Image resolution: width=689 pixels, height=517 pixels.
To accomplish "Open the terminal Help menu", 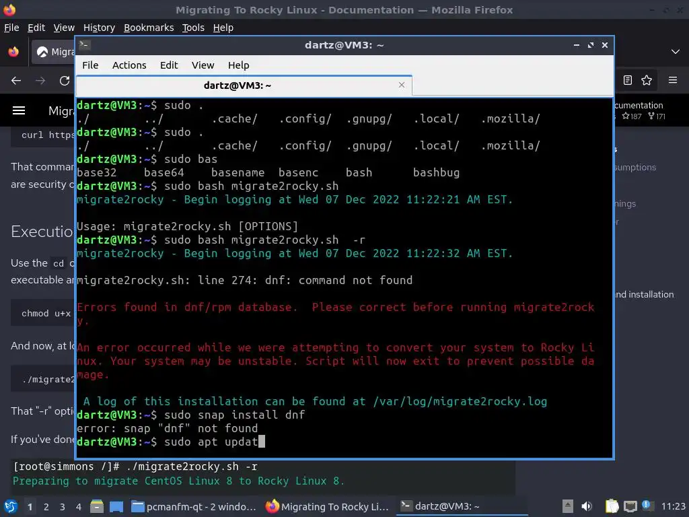I will 239,65.
